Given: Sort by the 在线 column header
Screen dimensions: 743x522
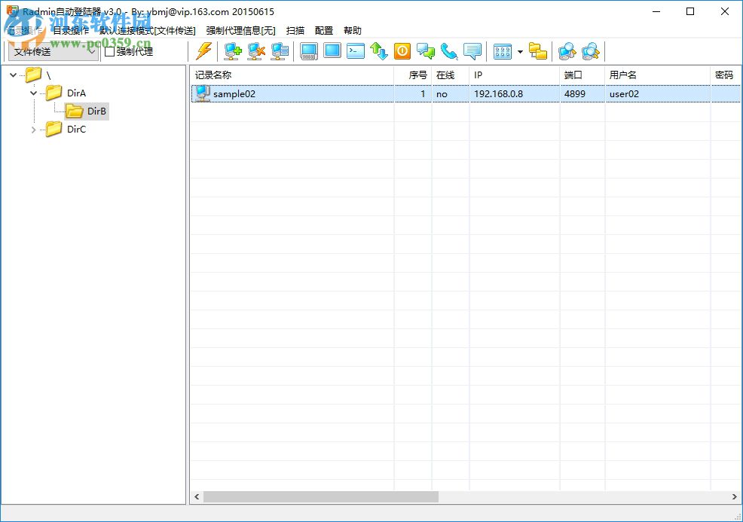Looking at the screenshot, I should [x=451, y=75].
